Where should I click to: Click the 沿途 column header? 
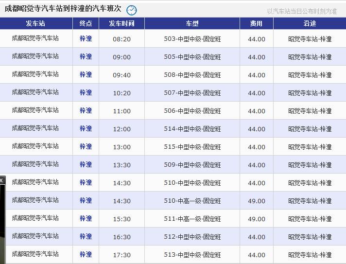(x=310, y=23)
